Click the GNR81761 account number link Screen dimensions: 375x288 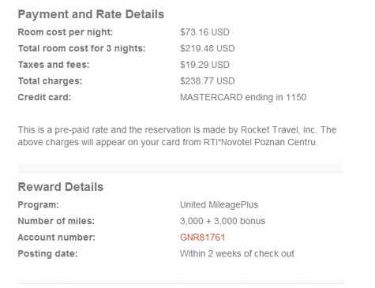202,238
